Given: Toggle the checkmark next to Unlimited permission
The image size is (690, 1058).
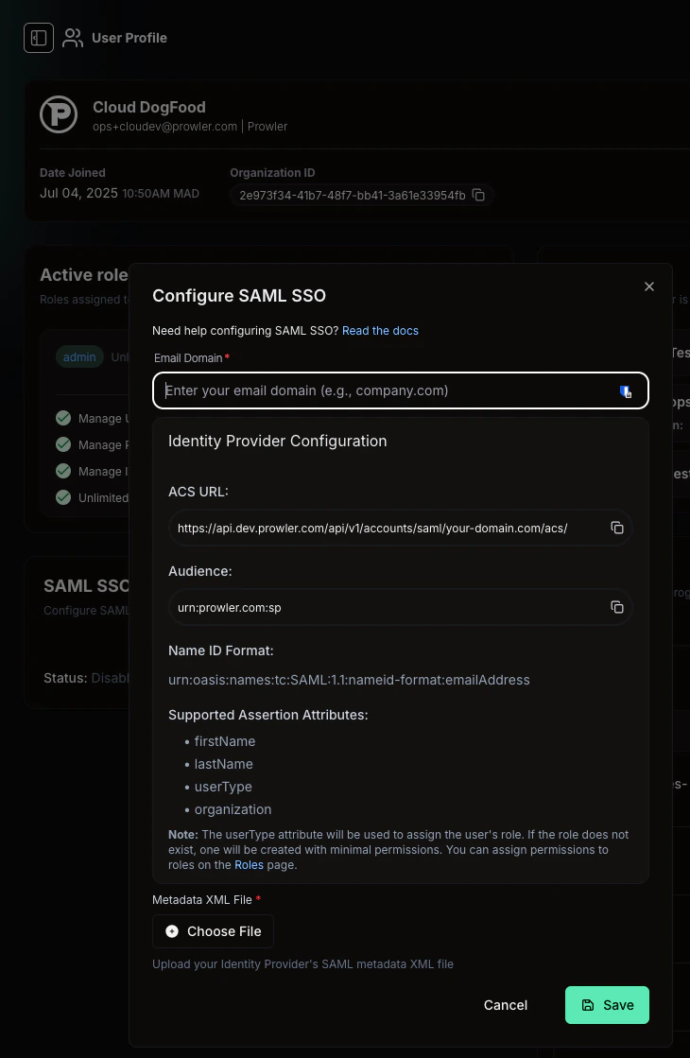Looking at the screenshot, I should point(62,497).
